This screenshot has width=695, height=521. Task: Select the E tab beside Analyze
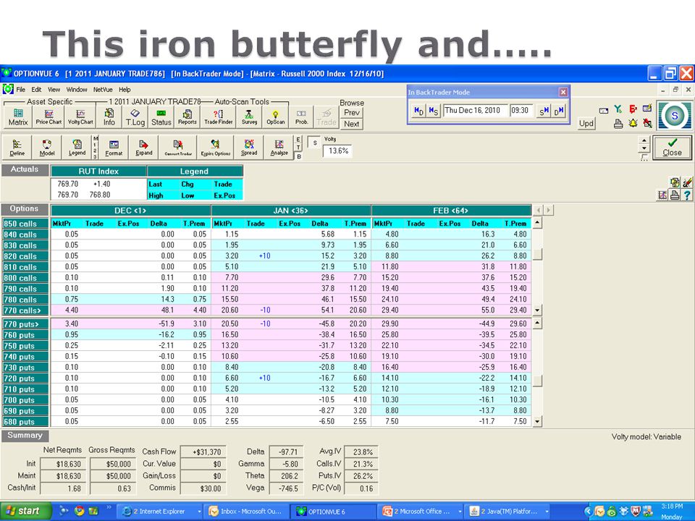[298, 139]
